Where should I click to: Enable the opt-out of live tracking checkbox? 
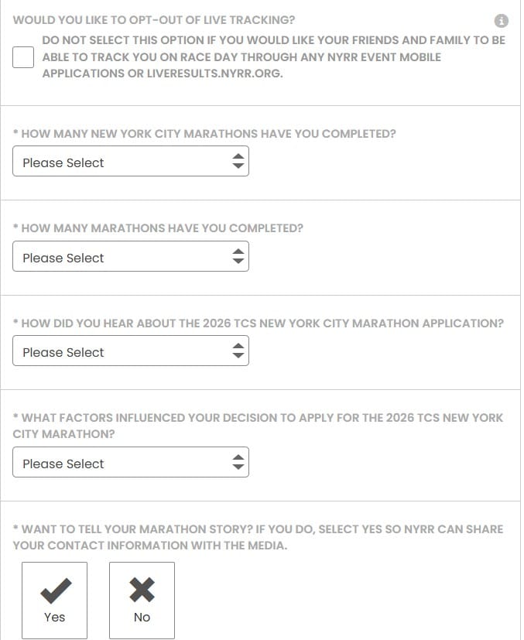click(x=23, y=57)
